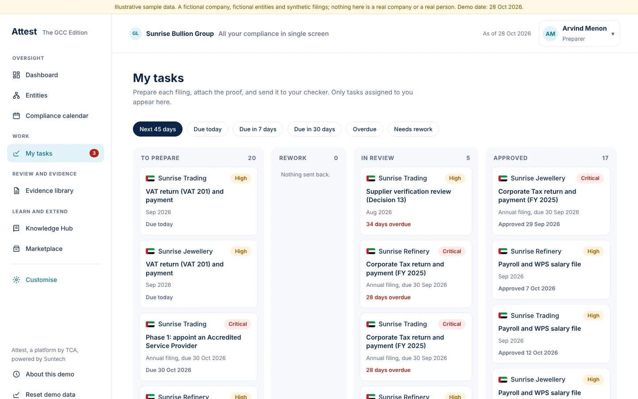Go to Entities
Viewport: 638px width, 399px height.
[55, 95]
